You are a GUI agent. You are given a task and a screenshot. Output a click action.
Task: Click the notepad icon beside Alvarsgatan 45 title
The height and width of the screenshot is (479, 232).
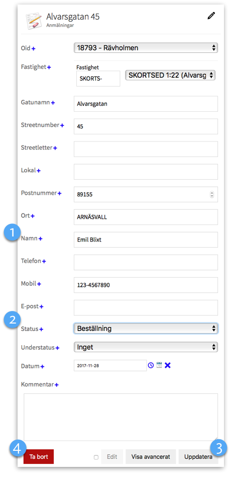(34, 20)
